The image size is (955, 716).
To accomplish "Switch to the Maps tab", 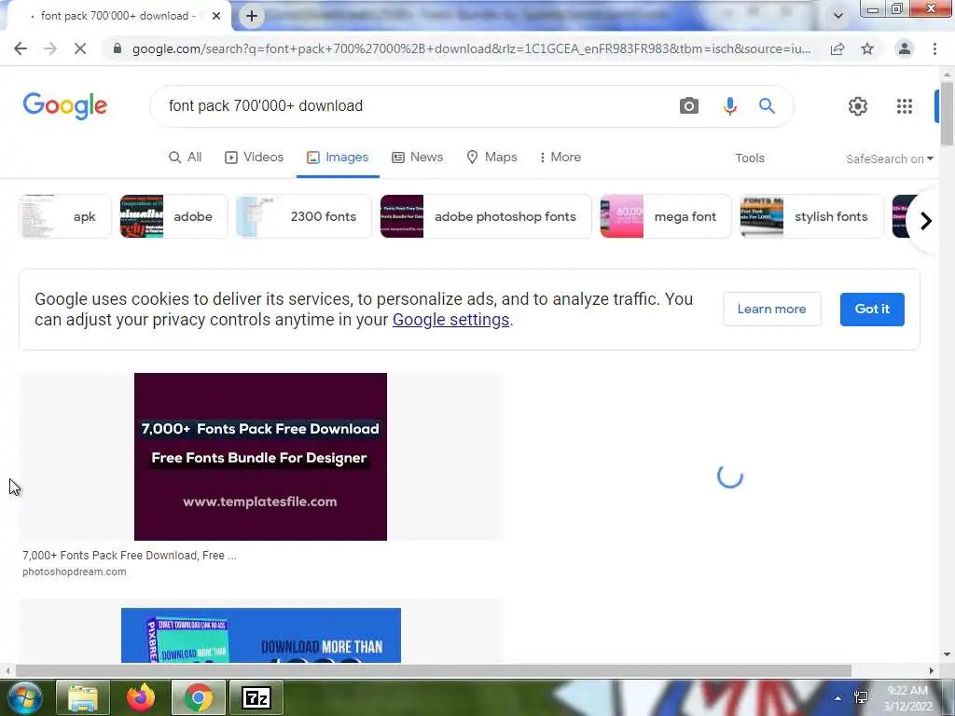I will pyautogui.click(x=491, y=157).
